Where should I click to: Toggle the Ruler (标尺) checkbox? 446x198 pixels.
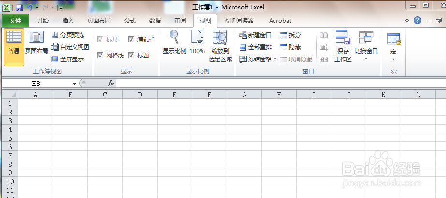pyautogui.click(x=100, y=40)
